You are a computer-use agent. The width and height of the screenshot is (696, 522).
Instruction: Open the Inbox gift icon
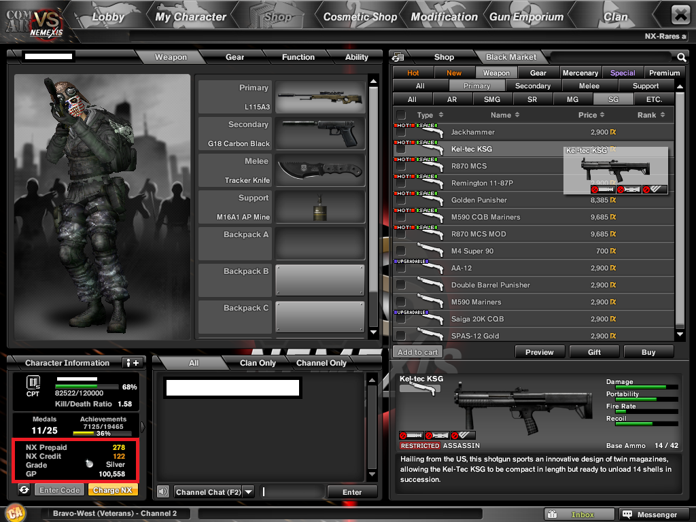[552, 515]
